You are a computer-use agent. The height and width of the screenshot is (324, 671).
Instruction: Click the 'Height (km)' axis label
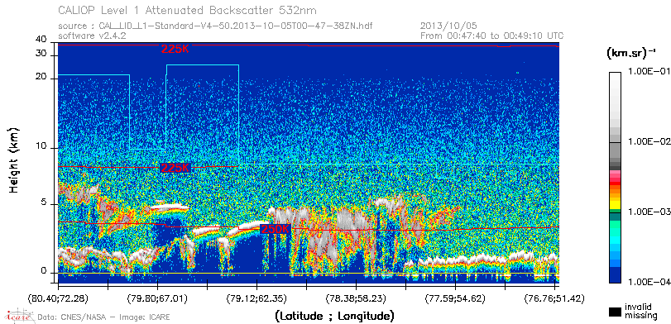[x=13, y=160]
